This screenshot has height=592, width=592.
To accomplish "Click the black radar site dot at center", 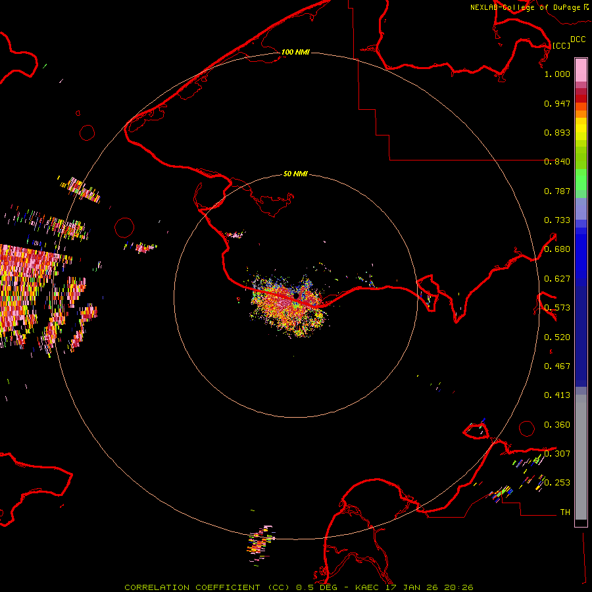I will point(297,296).
